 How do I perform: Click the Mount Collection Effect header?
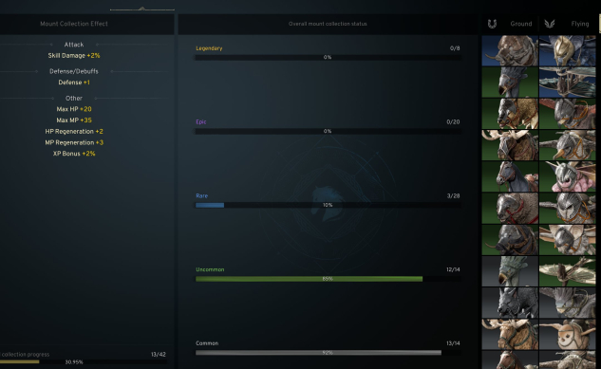(x=74, y=24)
